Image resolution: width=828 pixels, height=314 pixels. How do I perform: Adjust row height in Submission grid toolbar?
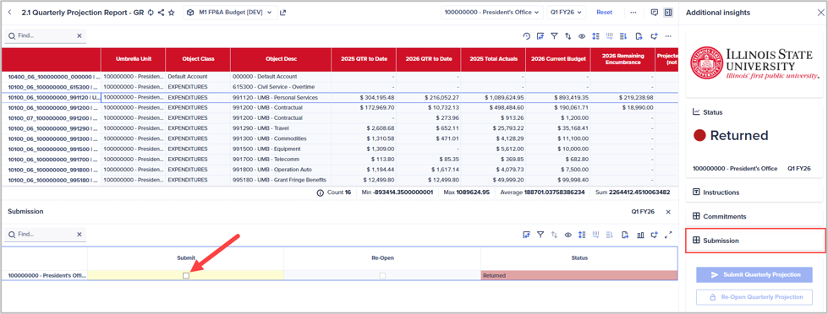[582, 235]
